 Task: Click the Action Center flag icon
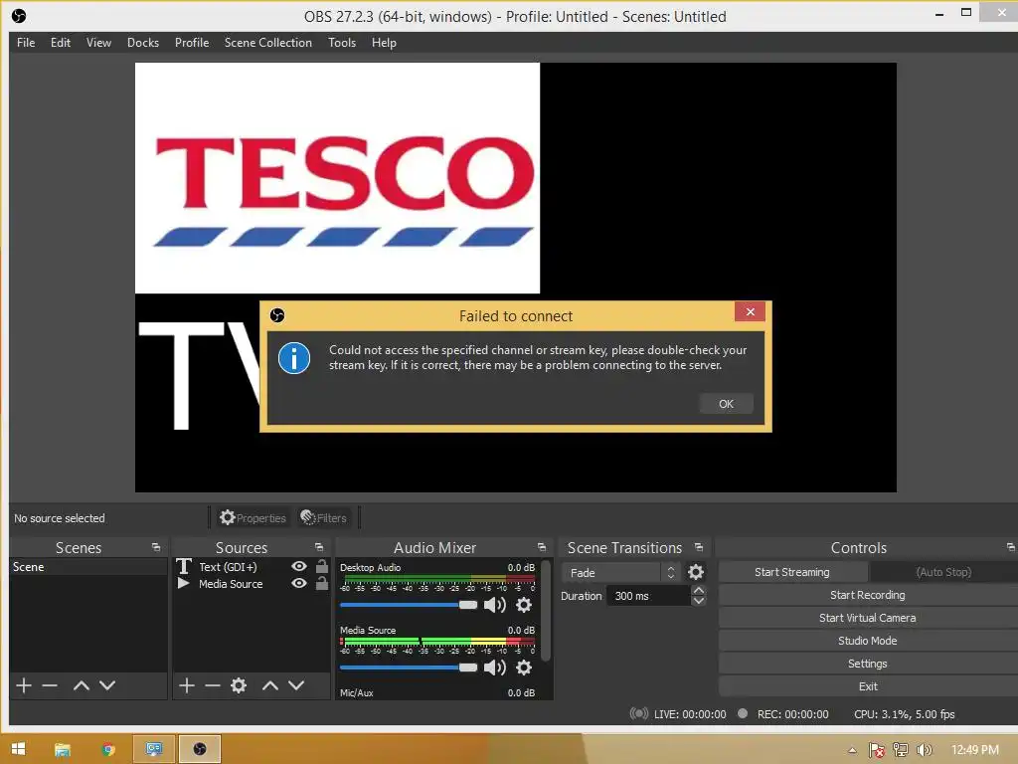click(877, 750)
